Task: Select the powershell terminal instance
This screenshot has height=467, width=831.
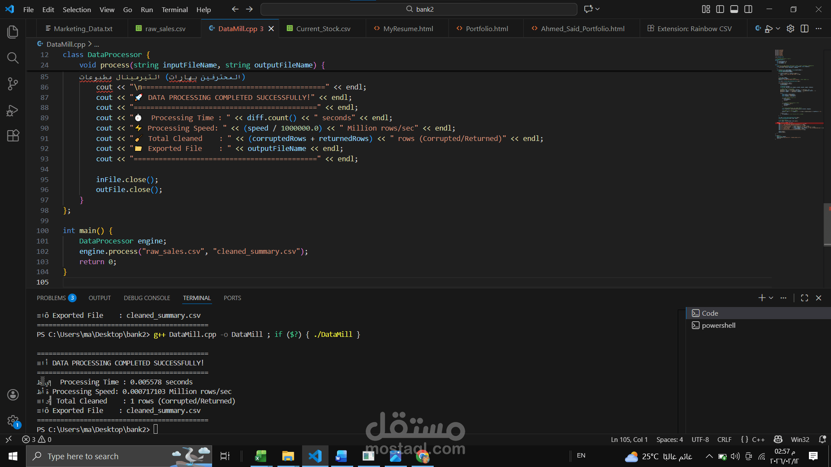Action: 718,325
